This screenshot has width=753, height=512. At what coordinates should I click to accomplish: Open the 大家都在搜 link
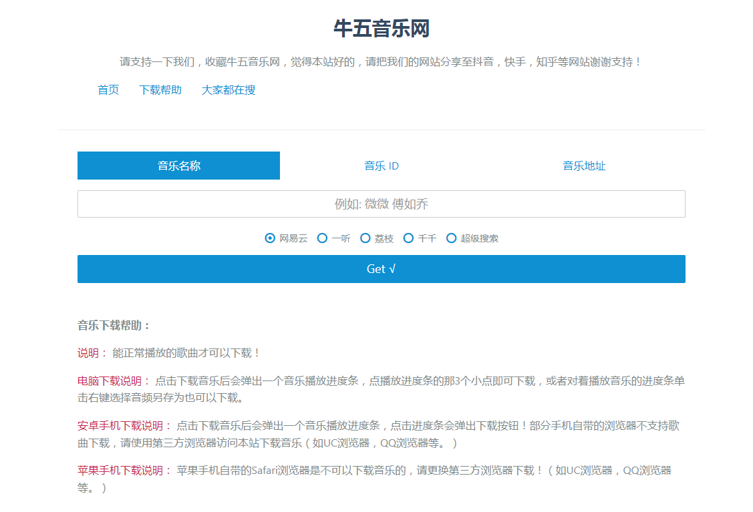tap(227, 90)
